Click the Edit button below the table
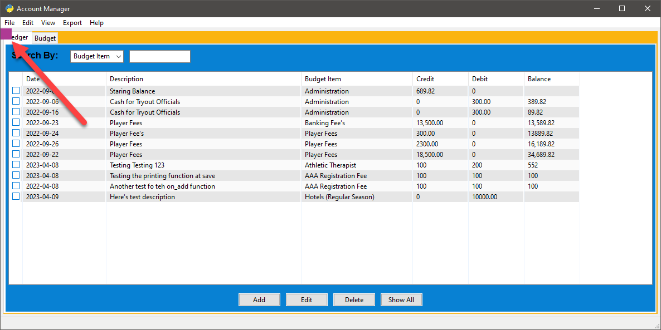The width and height of the screenshot is (661, 330). (307, 299)
